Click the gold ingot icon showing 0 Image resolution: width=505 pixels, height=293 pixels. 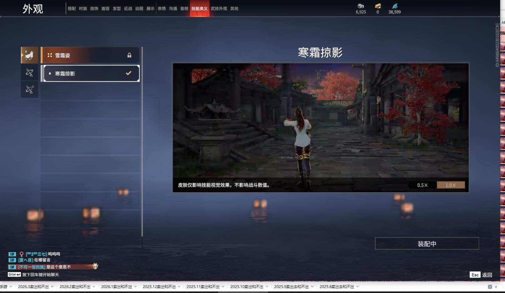point(378,6)
